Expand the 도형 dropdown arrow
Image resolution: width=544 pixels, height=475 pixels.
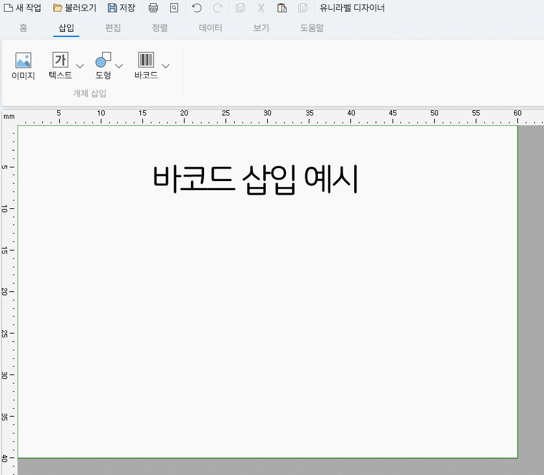click(x=119, y=66)
